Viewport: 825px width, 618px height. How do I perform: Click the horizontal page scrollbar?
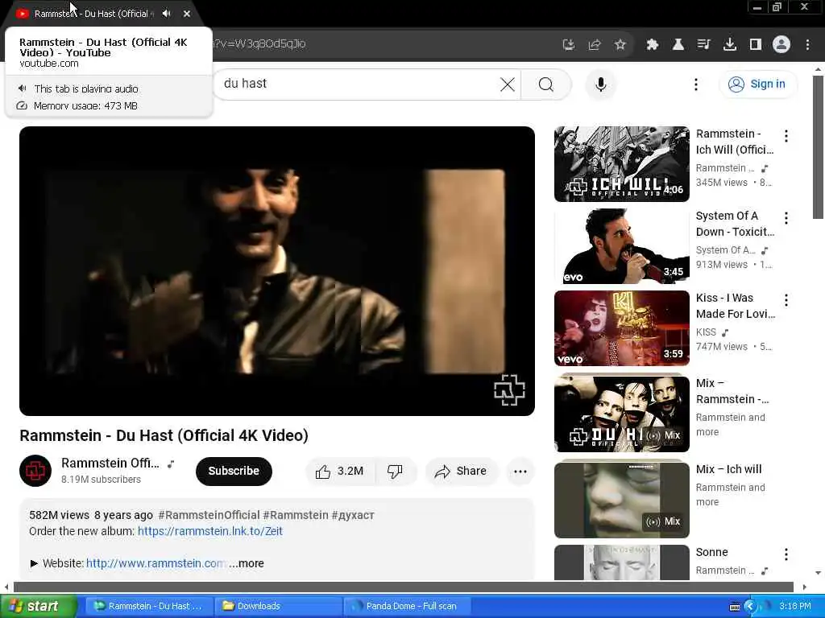pyautogui.click(x=404, y=587)
